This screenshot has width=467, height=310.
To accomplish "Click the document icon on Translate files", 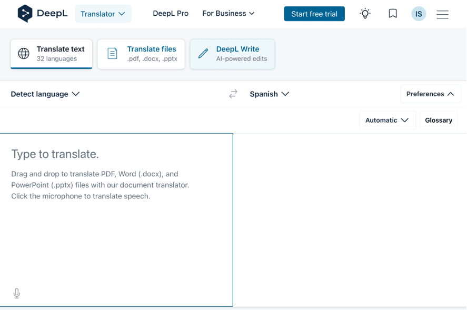I will tap(112, 54).
